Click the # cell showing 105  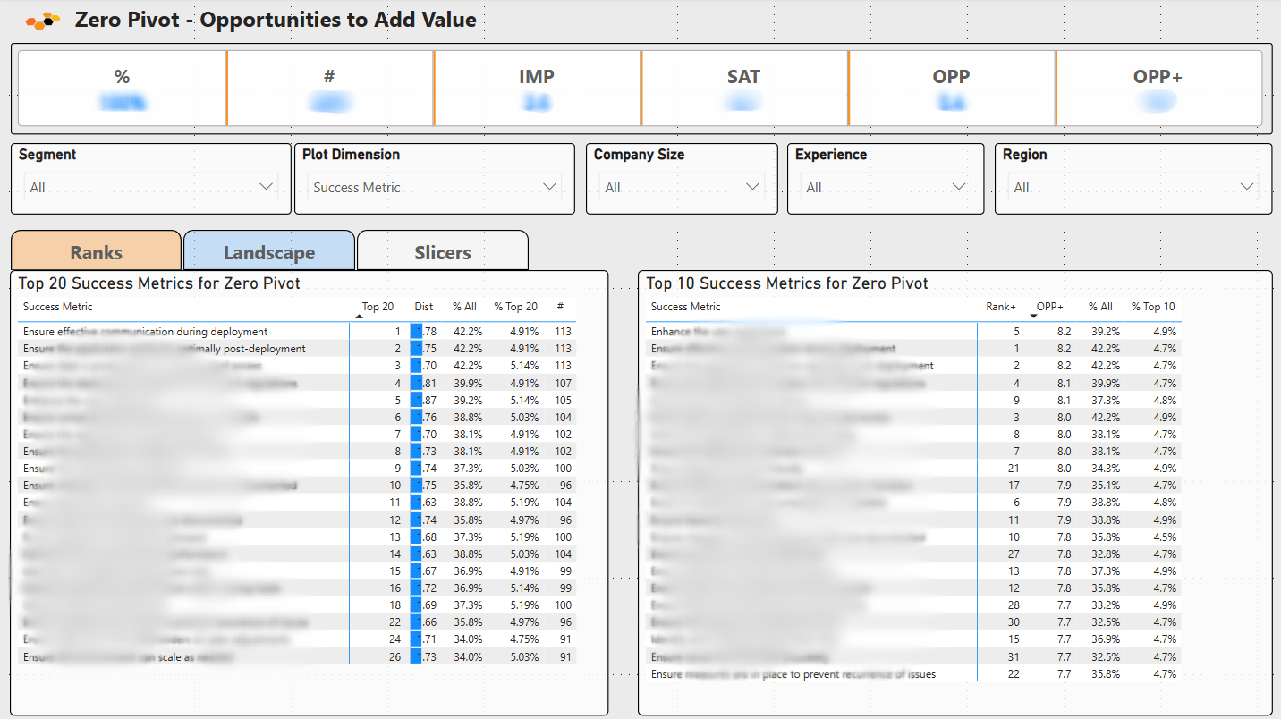click(563, 400)
